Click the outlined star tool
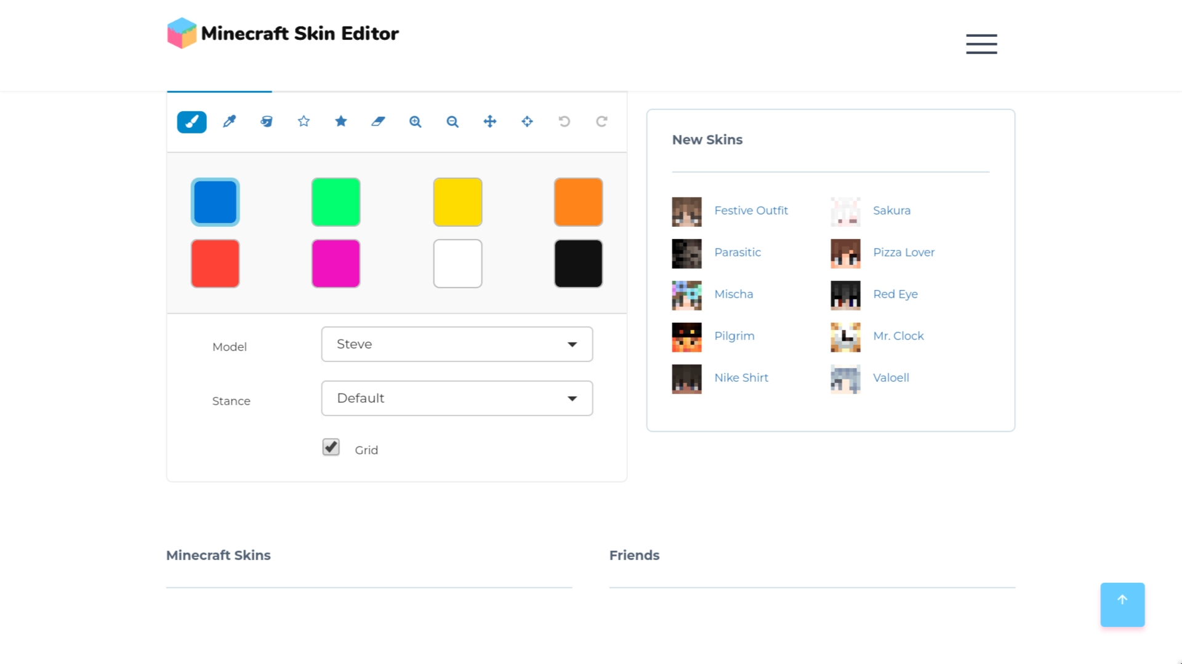This screenshot has width=1182, height=664. (x=304, y=121)
